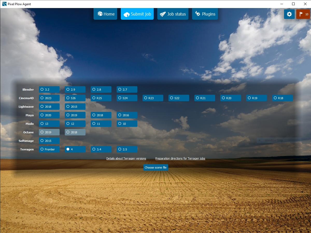
Task: Select Cinema4D R25
Action: tap(101, 98)
